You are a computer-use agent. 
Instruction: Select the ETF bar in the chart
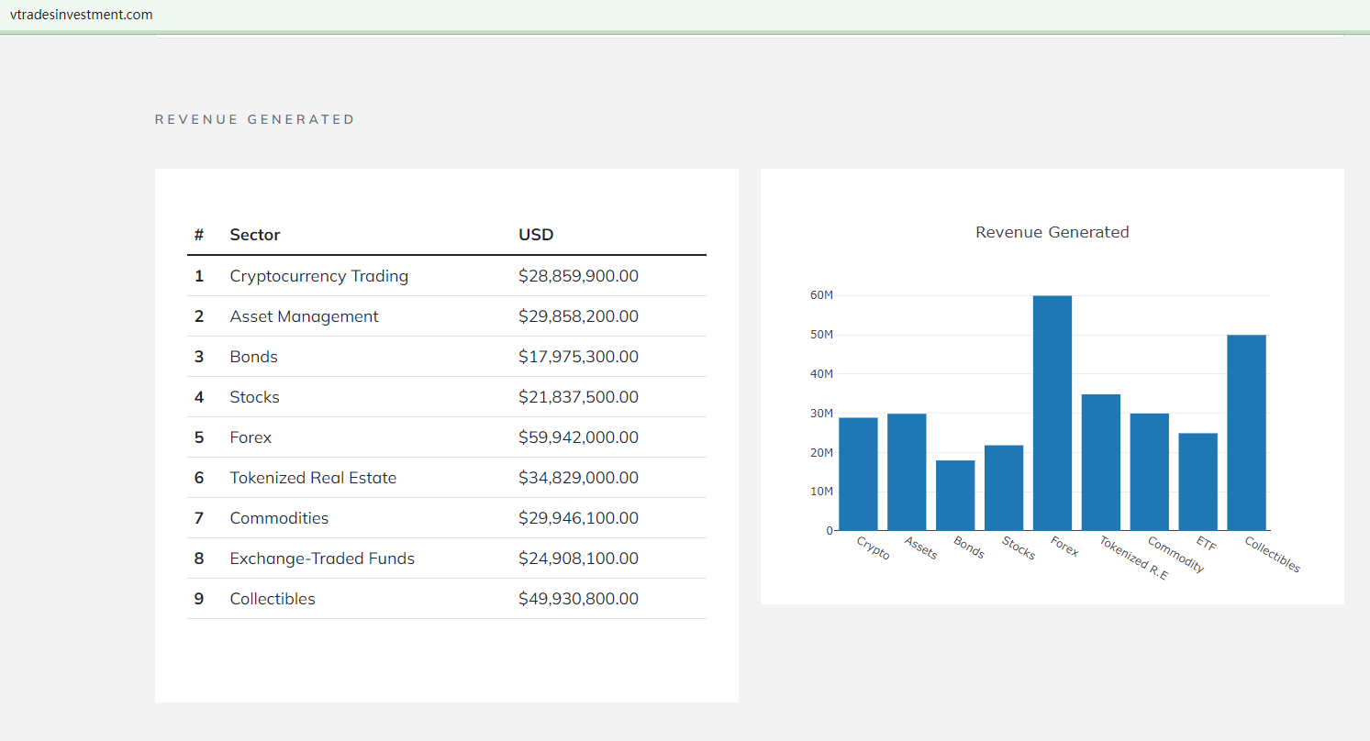point(1197,481)
